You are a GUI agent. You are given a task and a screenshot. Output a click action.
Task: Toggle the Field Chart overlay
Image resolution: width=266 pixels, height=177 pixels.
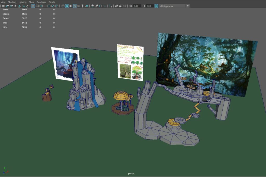tap(49, 6)
